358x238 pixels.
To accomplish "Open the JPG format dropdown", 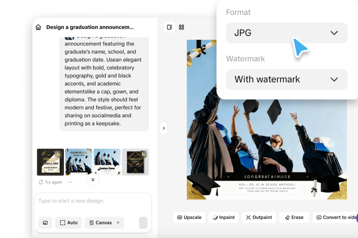I will 287,33.
